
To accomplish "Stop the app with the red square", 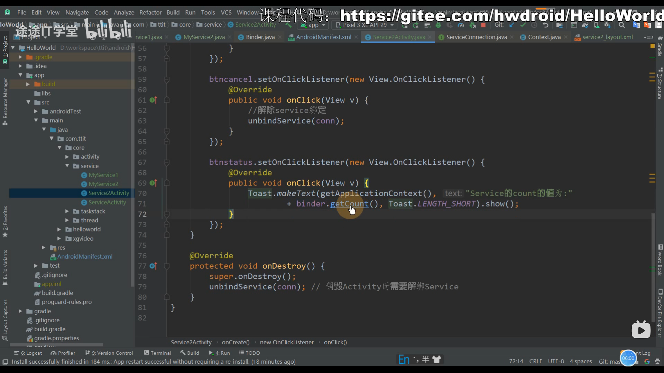I will [483, 25].
